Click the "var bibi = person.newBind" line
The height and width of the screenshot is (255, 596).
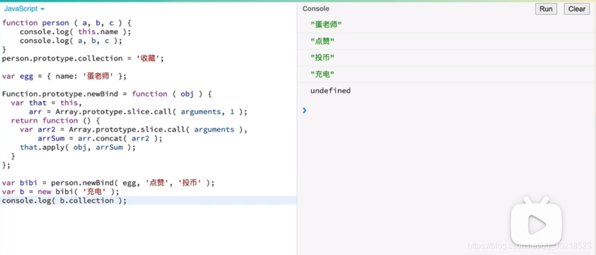point(108,183)
